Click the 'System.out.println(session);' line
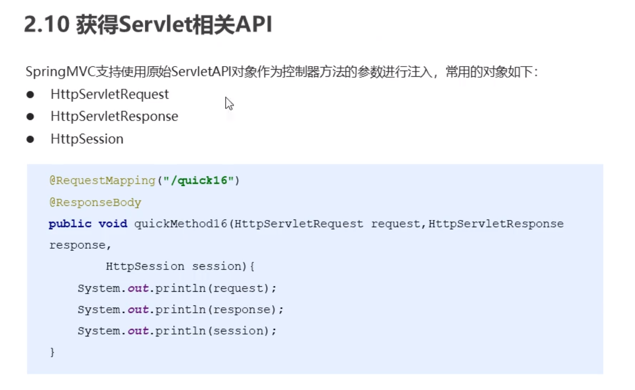Screen dimensions: 635x390 tap(177, 331)
